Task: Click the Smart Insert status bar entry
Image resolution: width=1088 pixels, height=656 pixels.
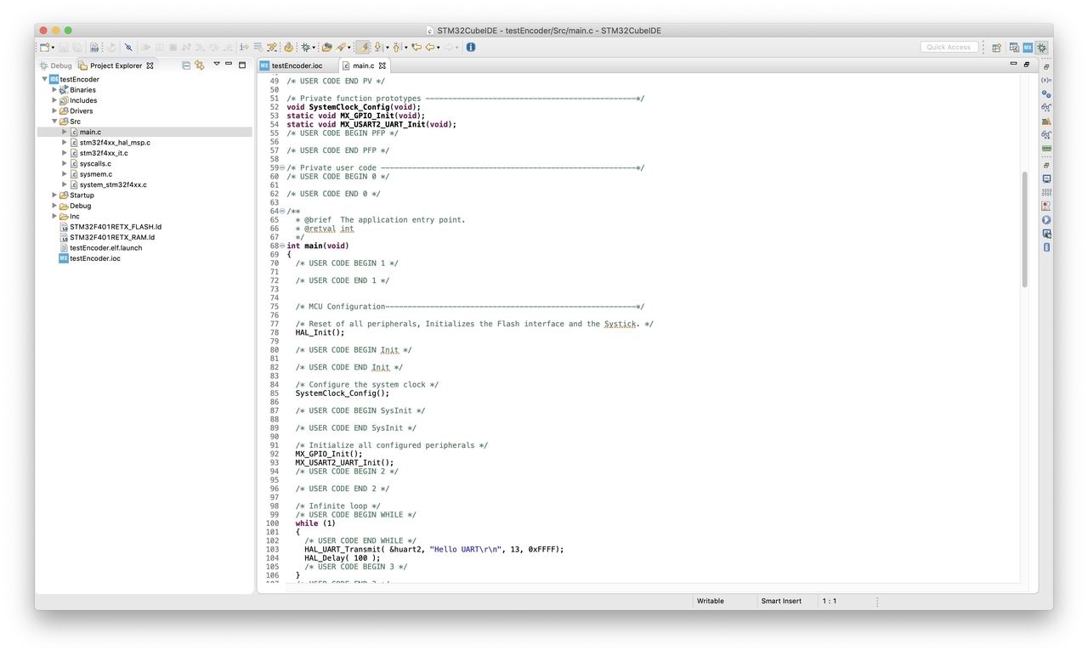Action: click(781, 601)
